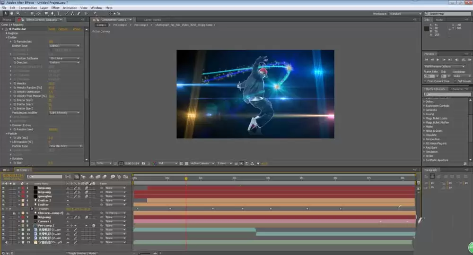The image size is (473, 255).
Task: Select the Pen tool
Action: pos(53,14)
